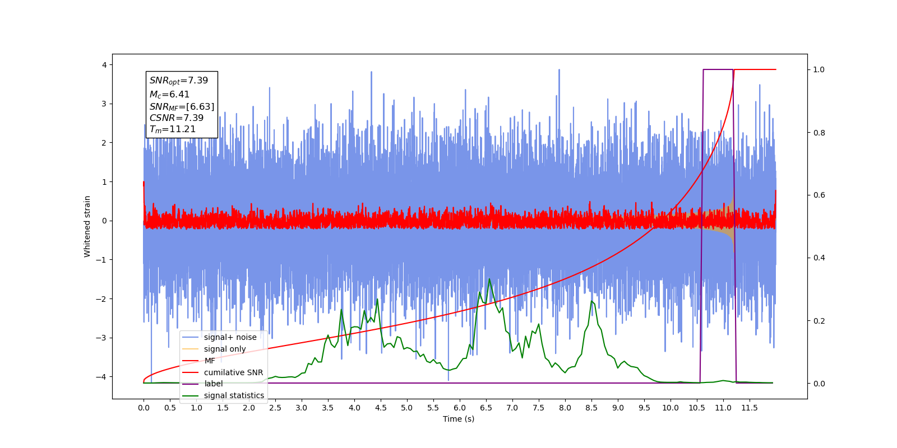Click the 4 tick on the strain axis

[x=104, y=65]
